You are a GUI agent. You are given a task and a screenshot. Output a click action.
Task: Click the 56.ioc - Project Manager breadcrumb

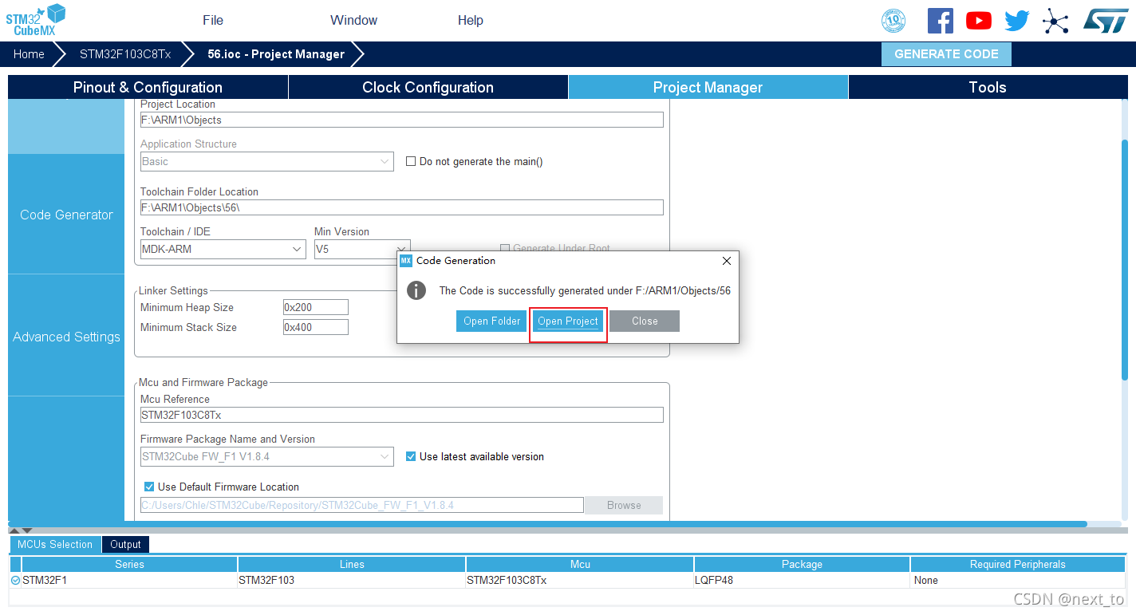[x=276, y=54]
